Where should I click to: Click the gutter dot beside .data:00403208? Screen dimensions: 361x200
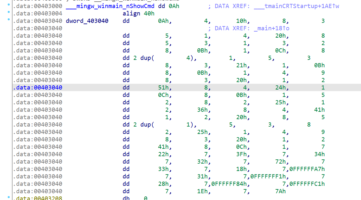[x=9, y=197]
